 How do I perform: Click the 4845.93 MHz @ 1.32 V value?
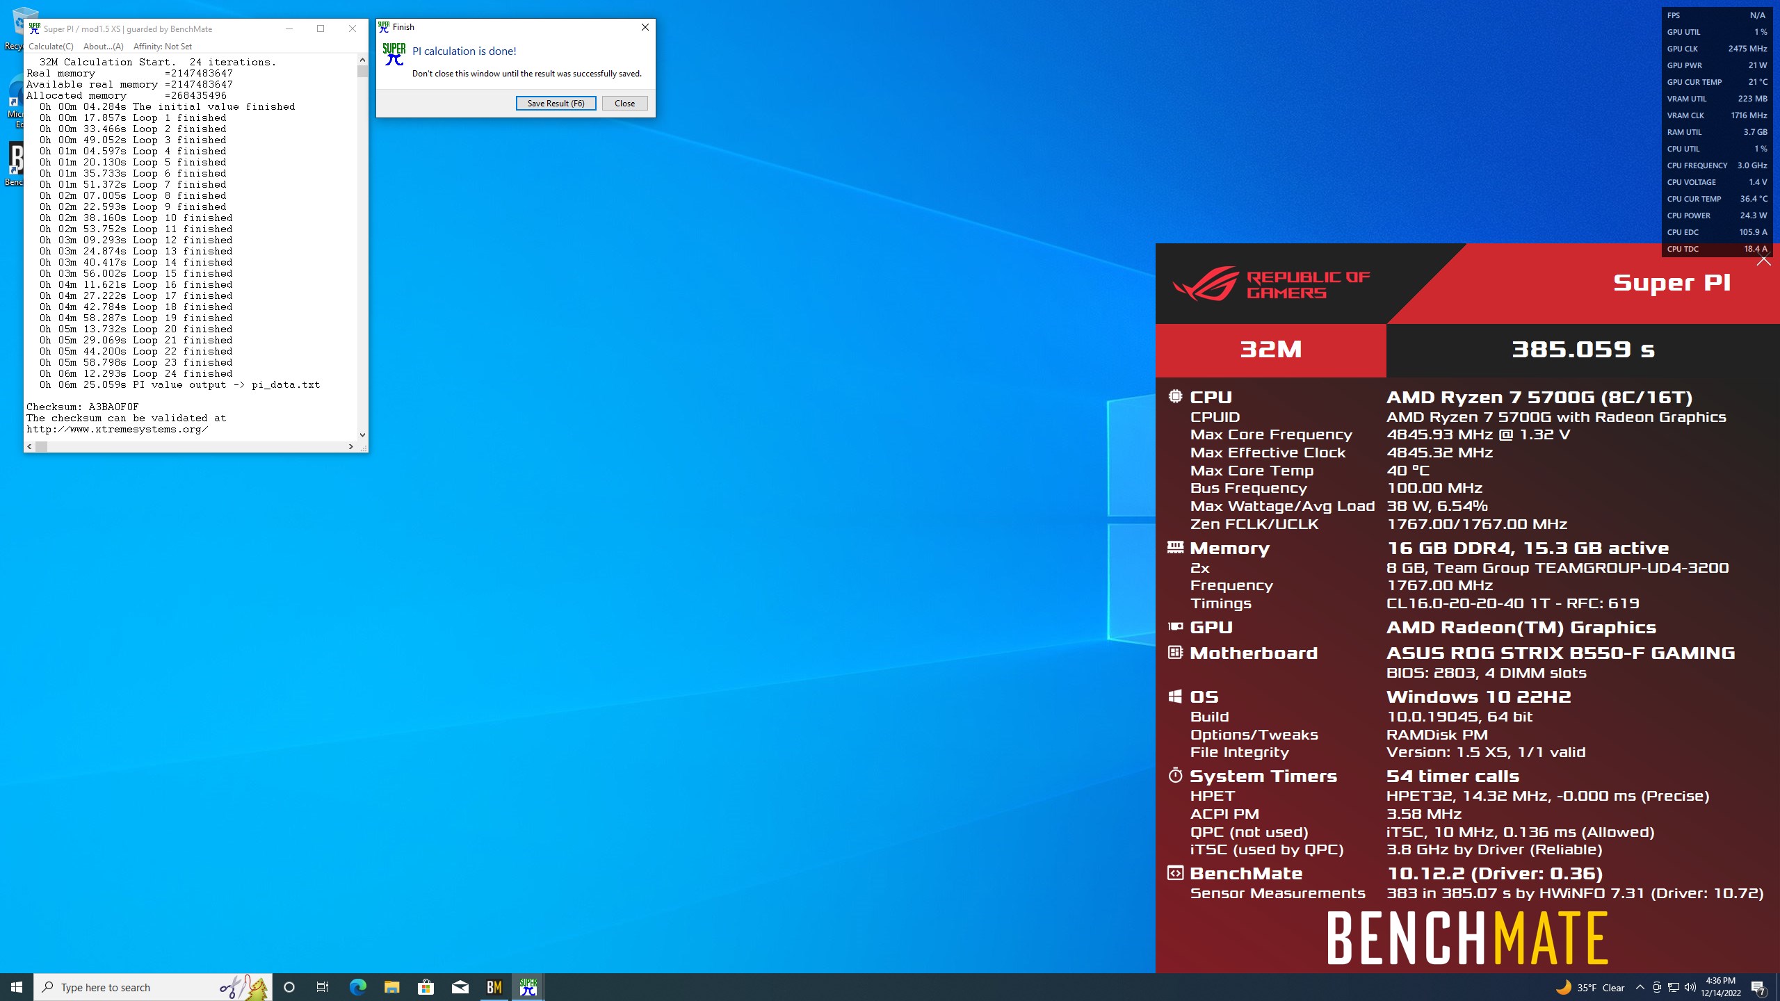click(1478, 434)
